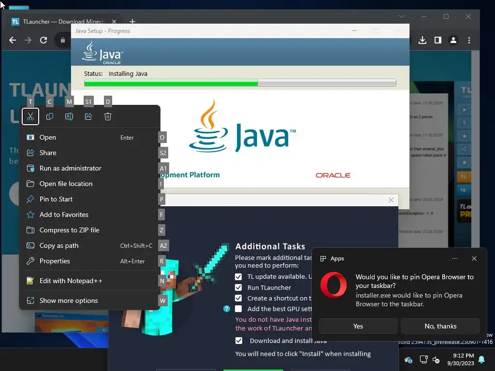Click the Opera logo in the notification
Screen dimensions: 495x371
(334, 285)
